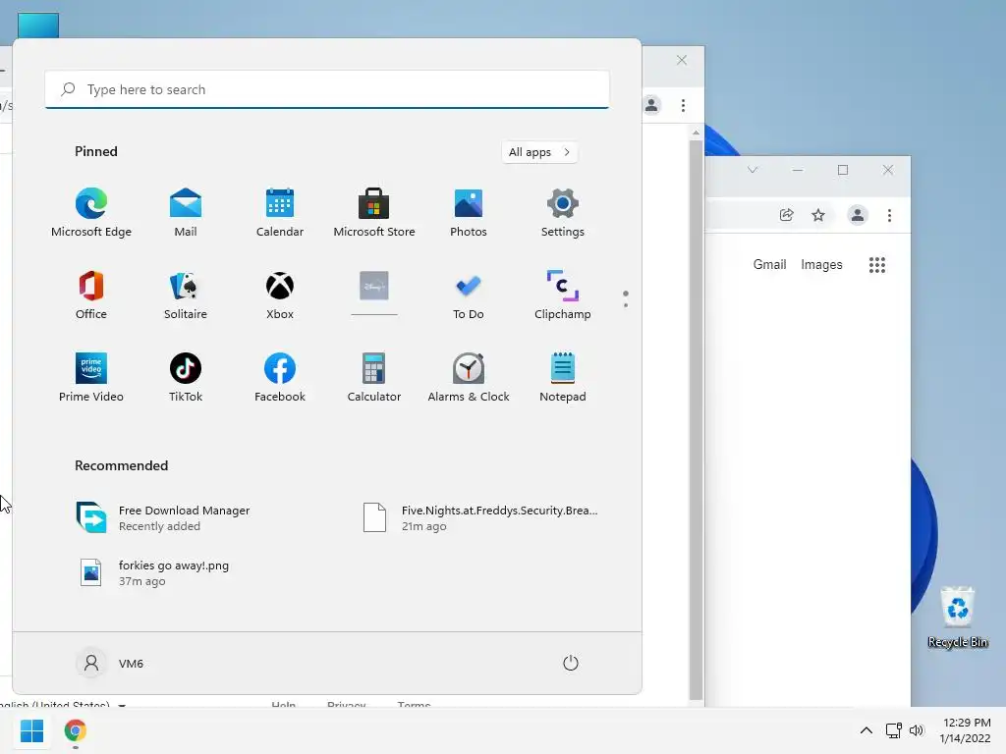This screenshot has height=754, width=1006.
Task: Launch the Mail app
Action: [x=186, y=213]
